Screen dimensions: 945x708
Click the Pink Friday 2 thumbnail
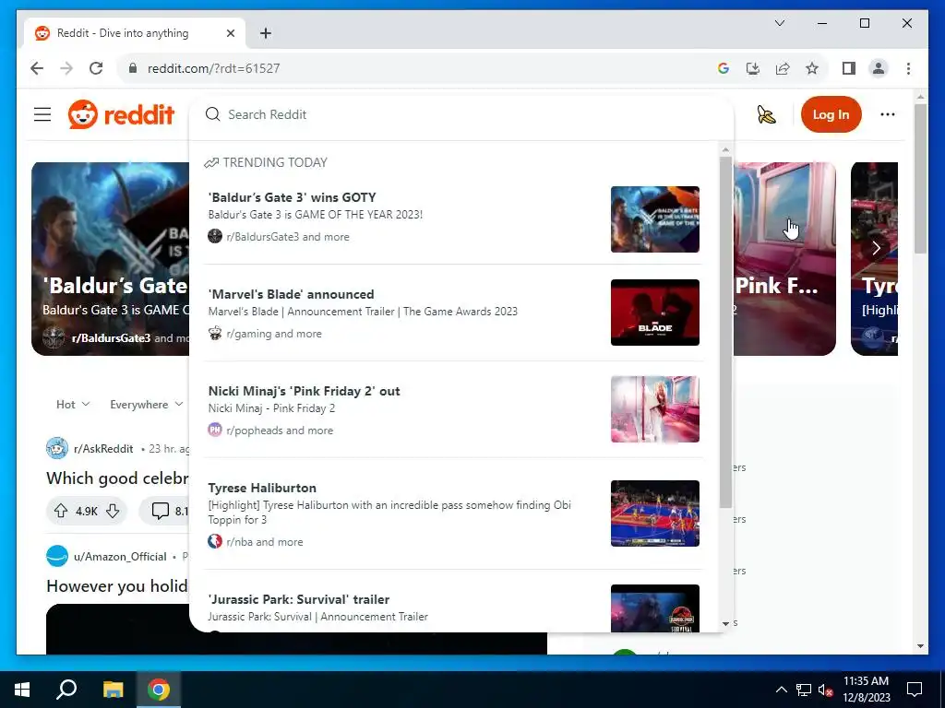point(655,409)
